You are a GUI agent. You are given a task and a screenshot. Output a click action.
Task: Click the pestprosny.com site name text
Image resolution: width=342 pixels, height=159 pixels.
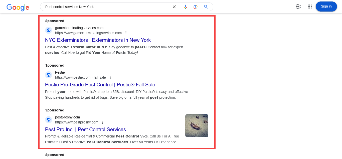67,117
